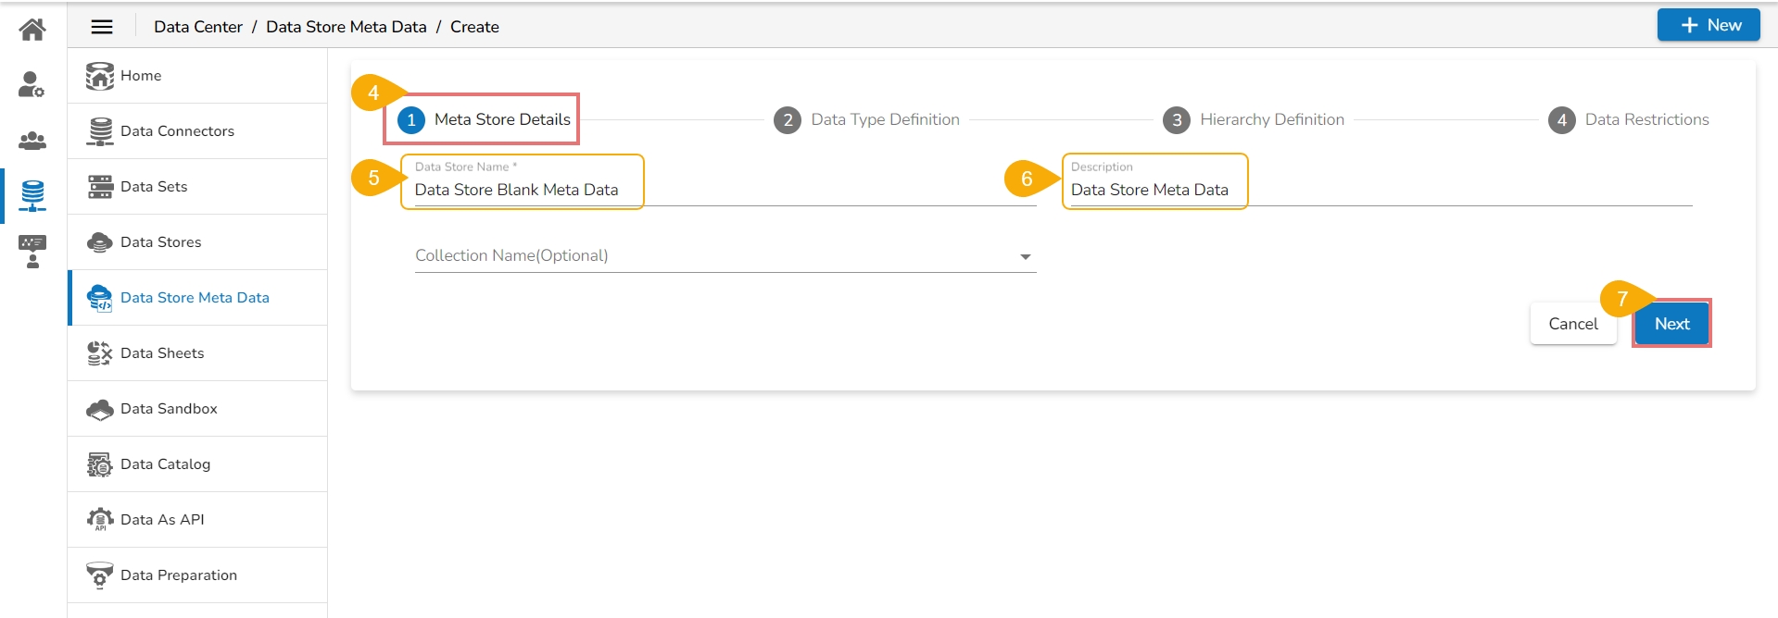Open Data Stores from the sidebar

point(160,242)
